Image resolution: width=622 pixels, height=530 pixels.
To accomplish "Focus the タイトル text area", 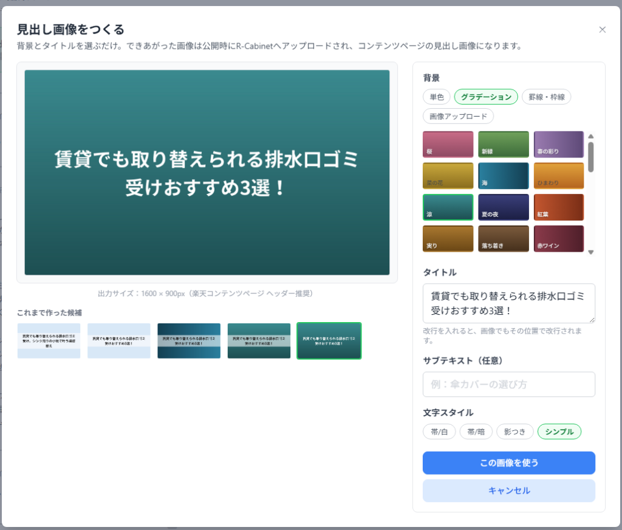I will point(508,303).
